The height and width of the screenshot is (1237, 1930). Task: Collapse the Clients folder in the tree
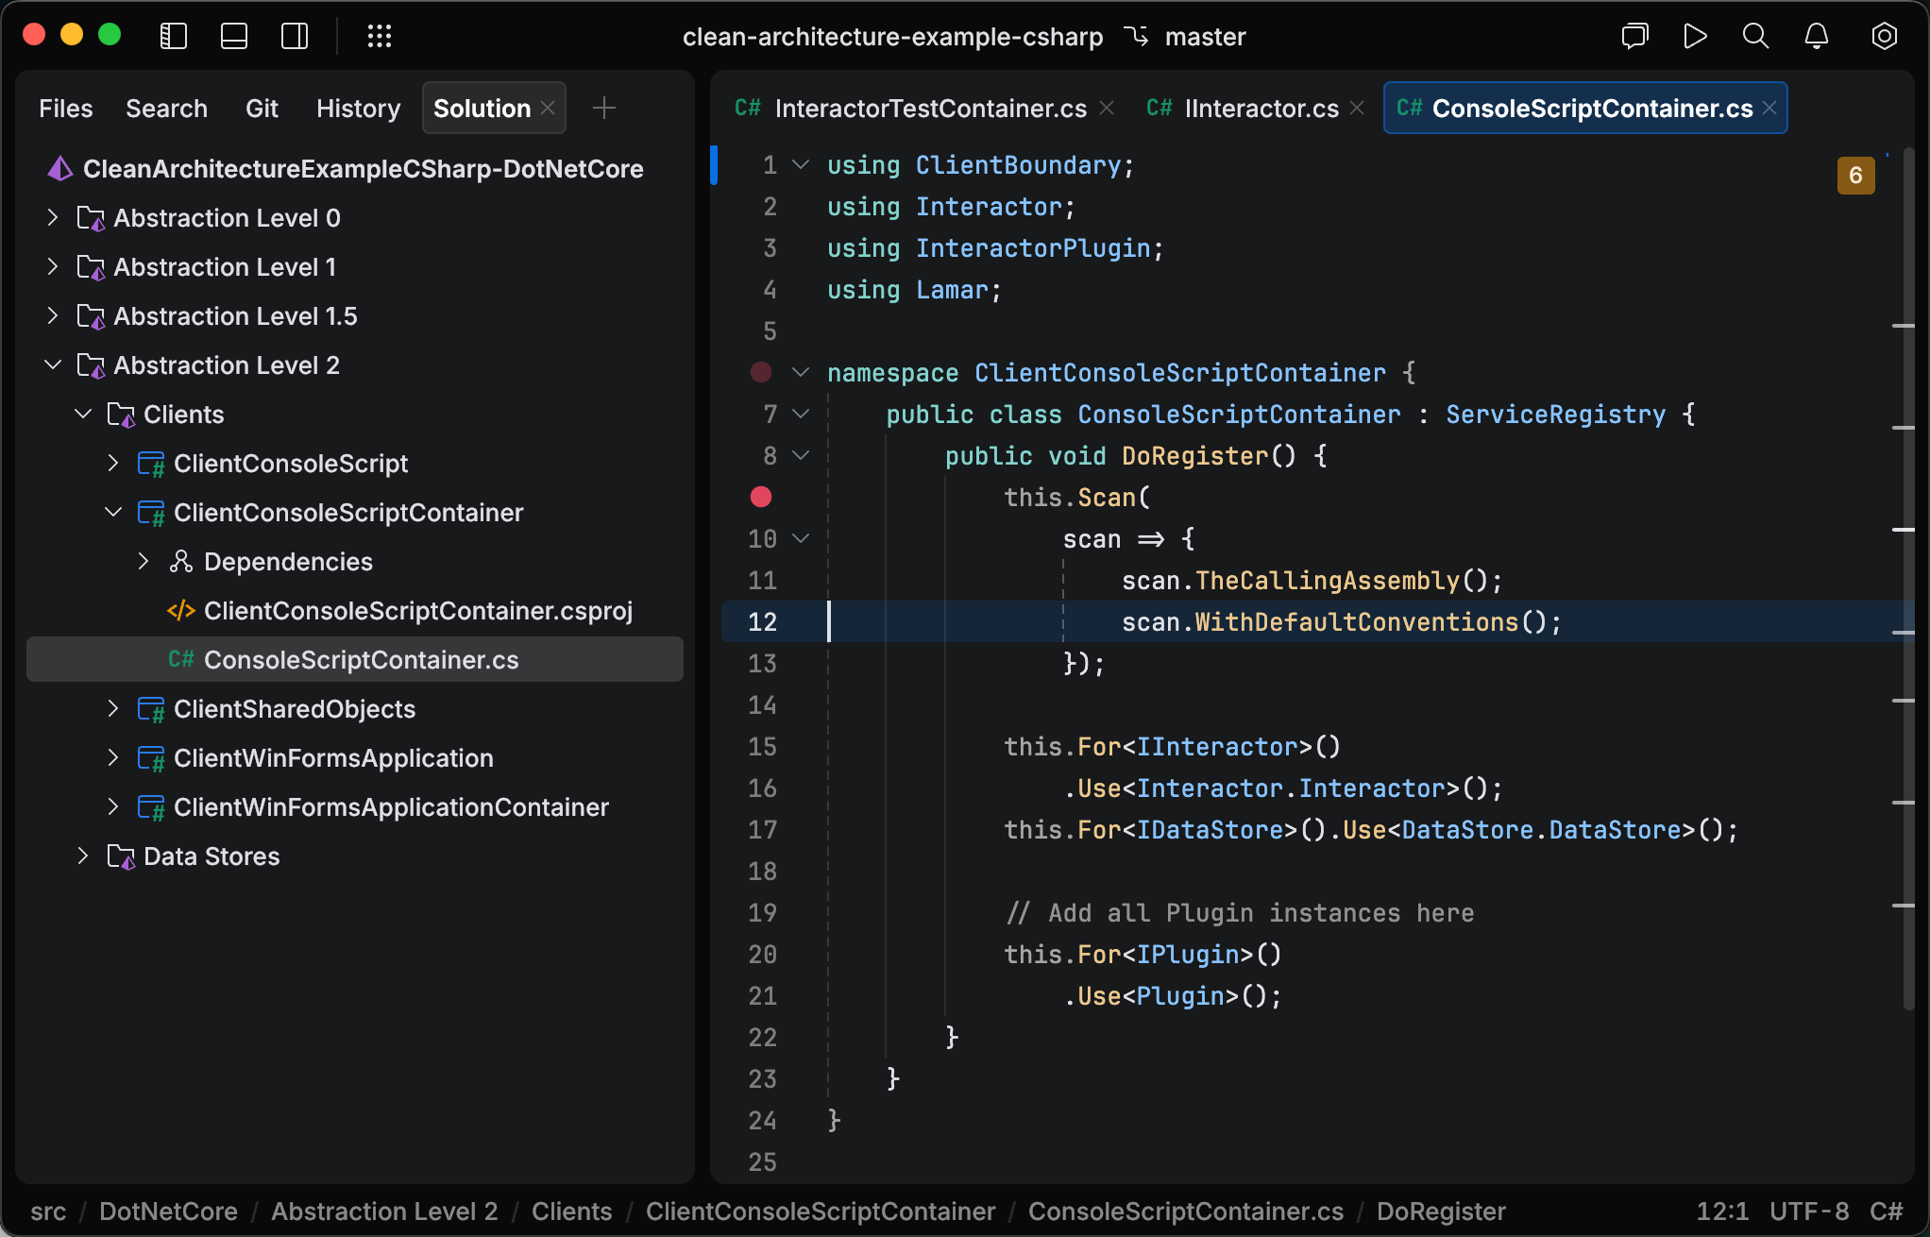[x=82, y=414]
